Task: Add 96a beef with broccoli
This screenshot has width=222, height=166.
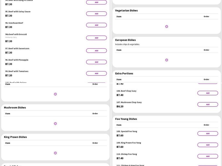Action: point(96,38)
